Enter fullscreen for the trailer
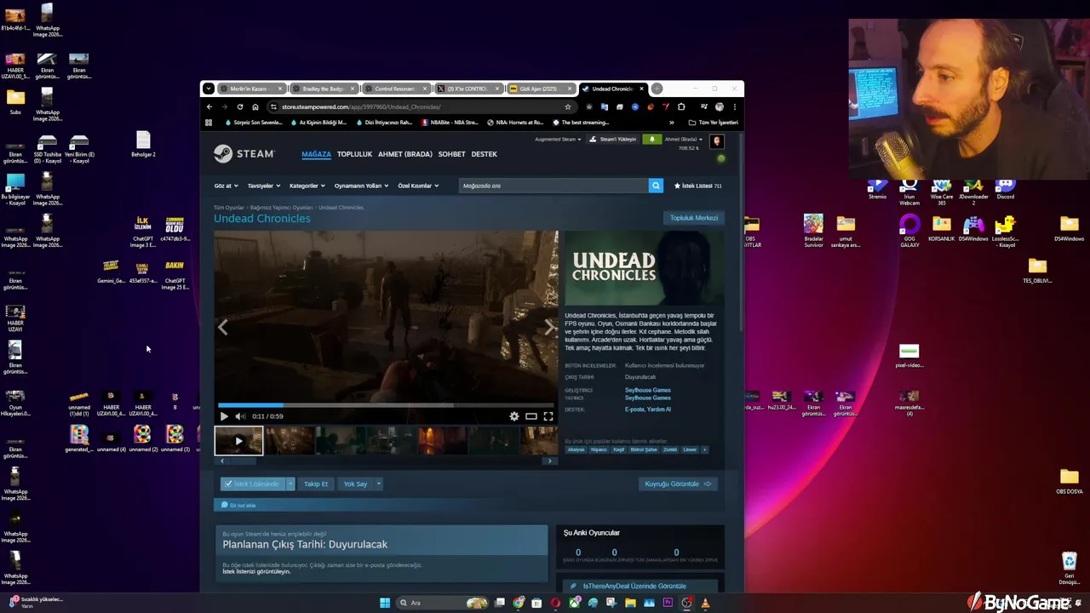 548,416
